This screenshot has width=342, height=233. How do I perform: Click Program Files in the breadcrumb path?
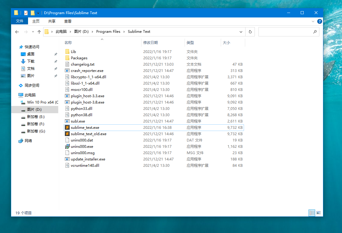tap(108, 32)
